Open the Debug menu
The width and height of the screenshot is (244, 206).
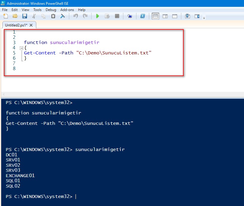tap(51, 10)
